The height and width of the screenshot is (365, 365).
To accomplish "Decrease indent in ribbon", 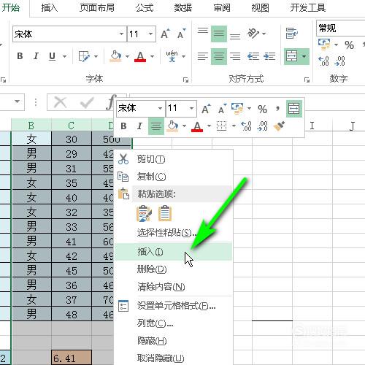I will point(253,56).
